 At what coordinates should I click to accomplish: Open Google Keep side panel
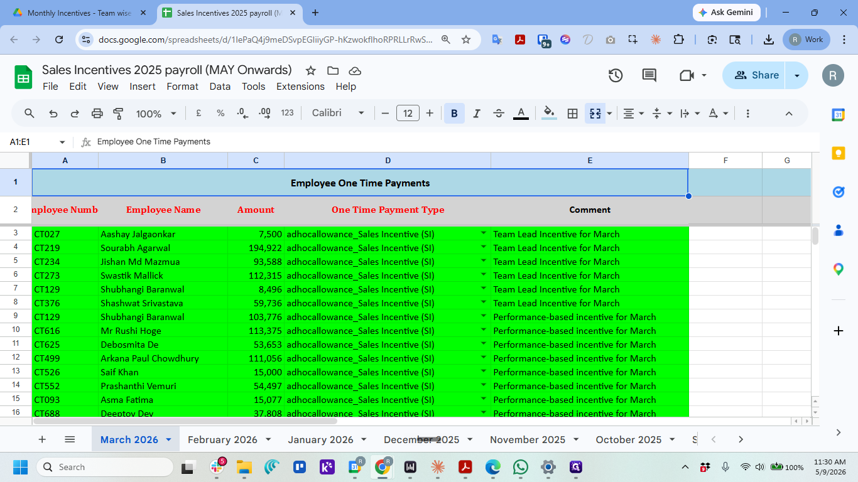(x=839, y=153)
